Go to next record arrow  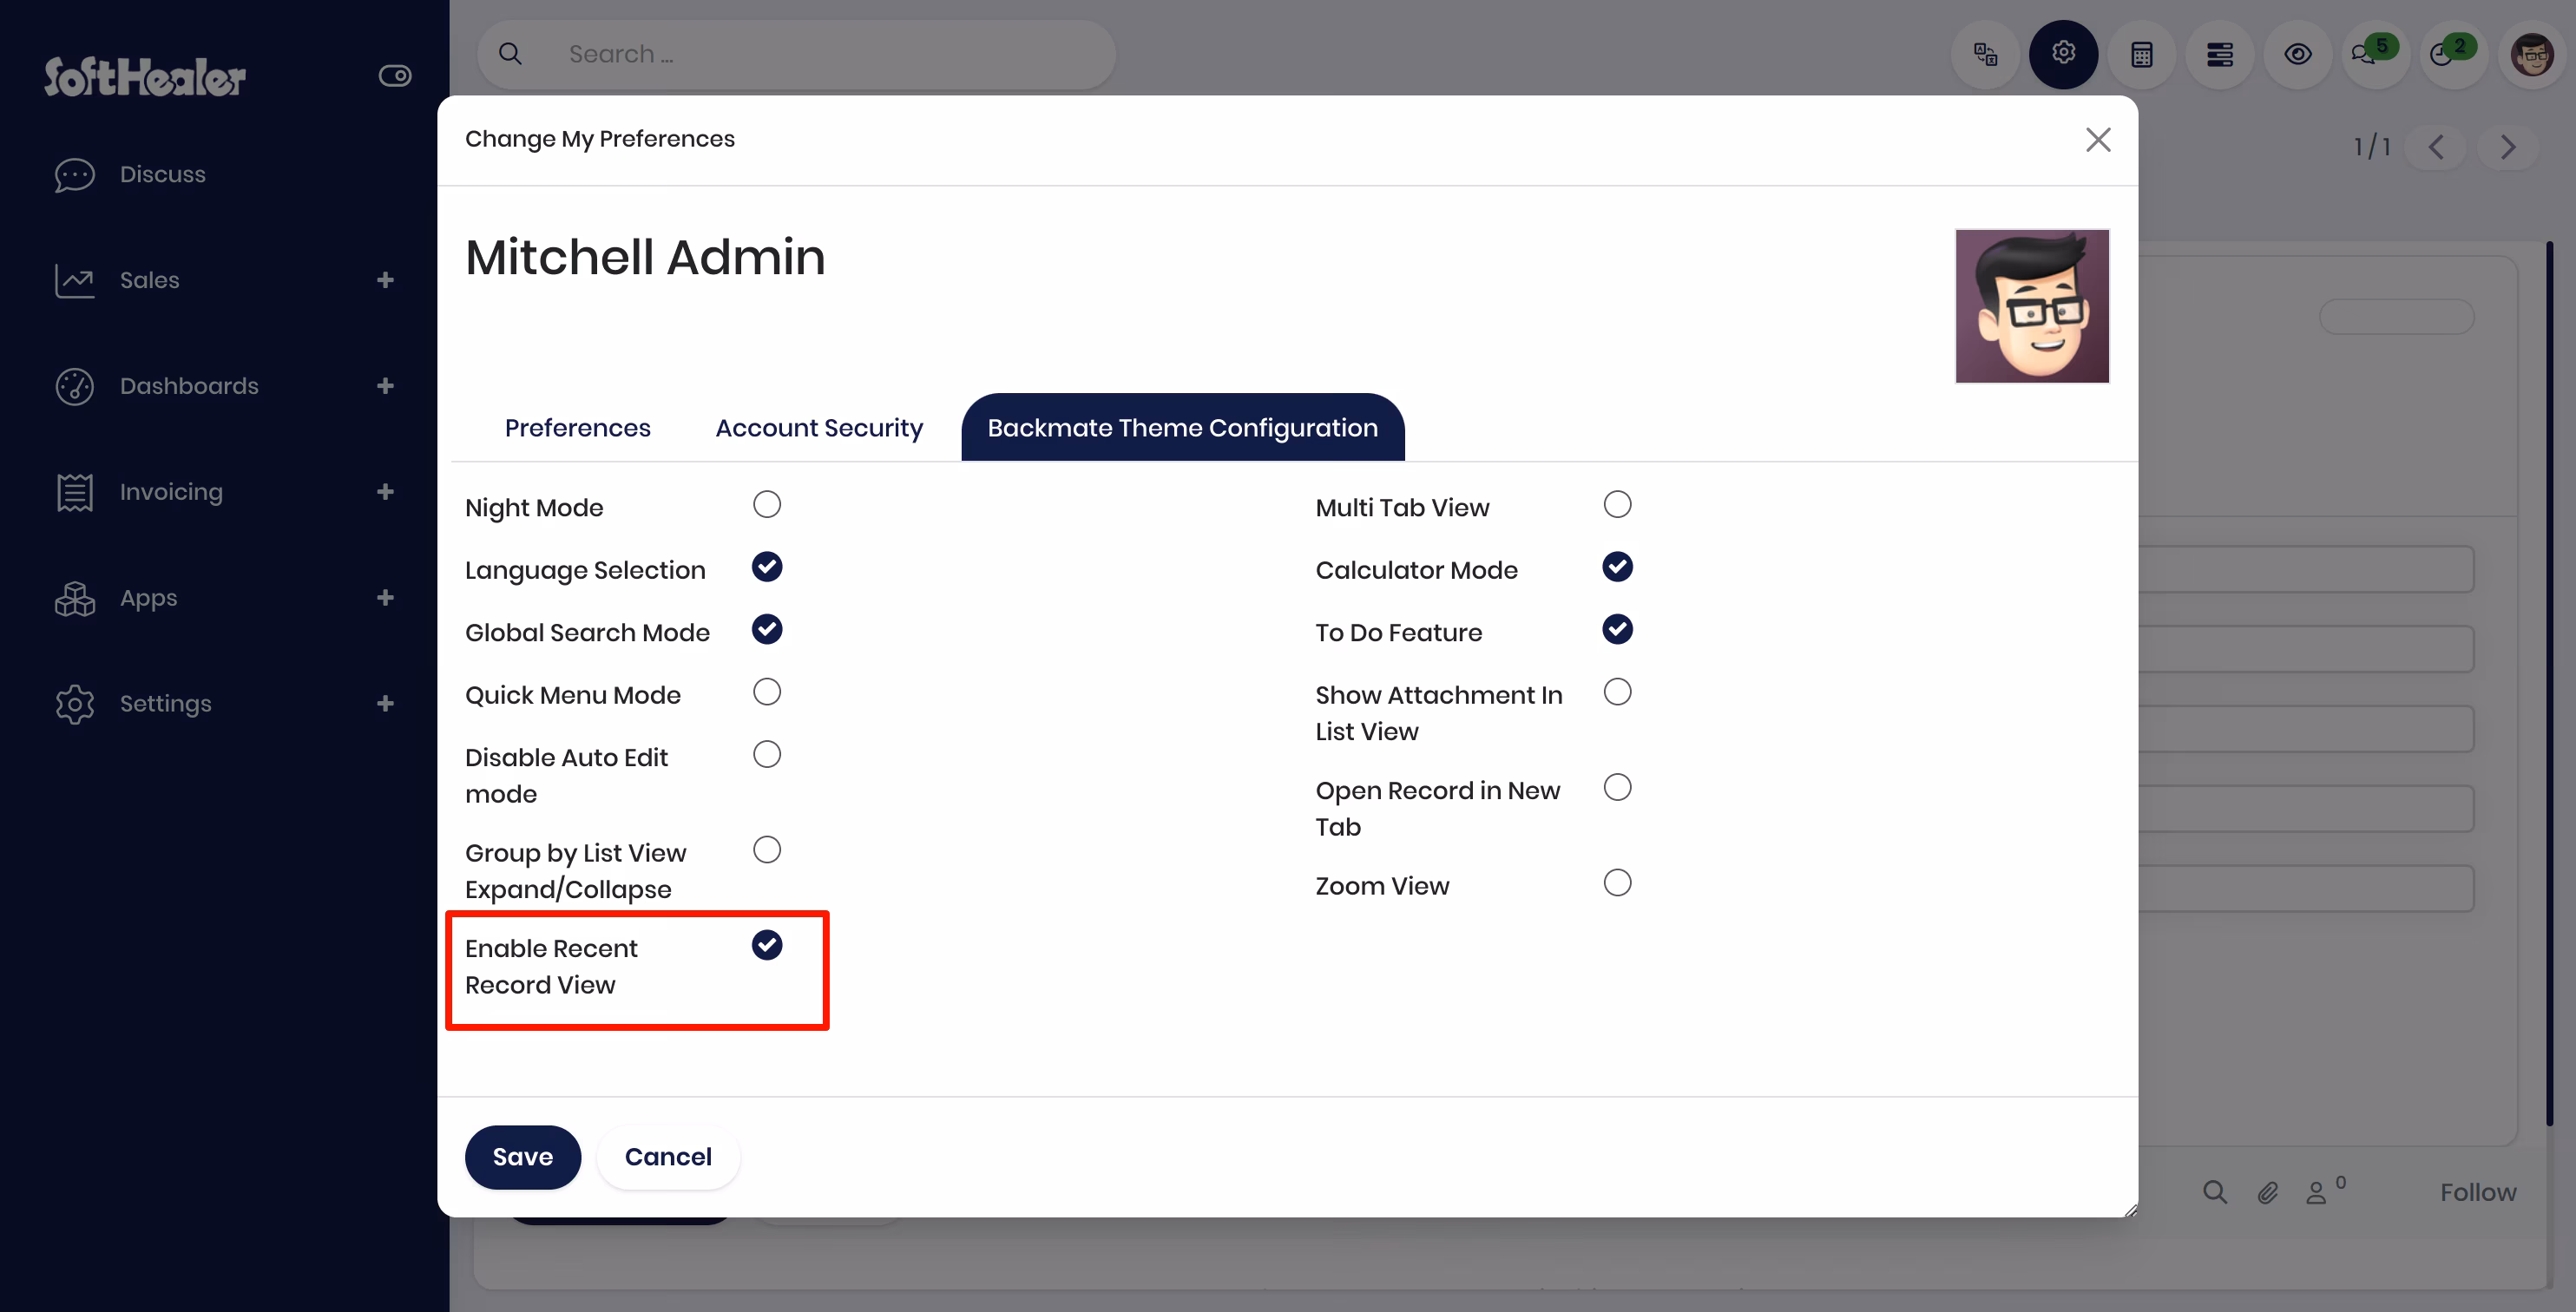[x=2508, y=147]
